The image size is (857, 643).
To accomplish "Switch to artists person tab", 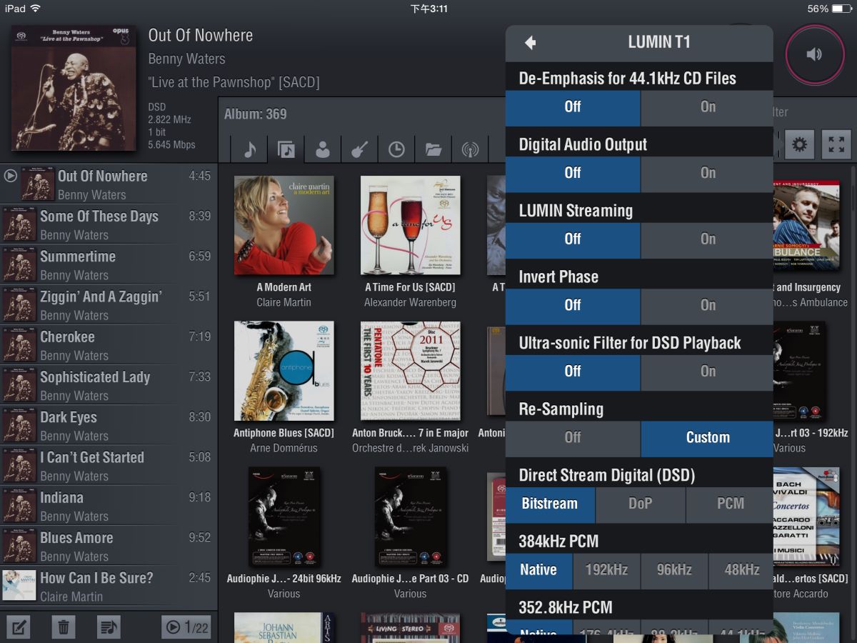I will coord(323,149).
